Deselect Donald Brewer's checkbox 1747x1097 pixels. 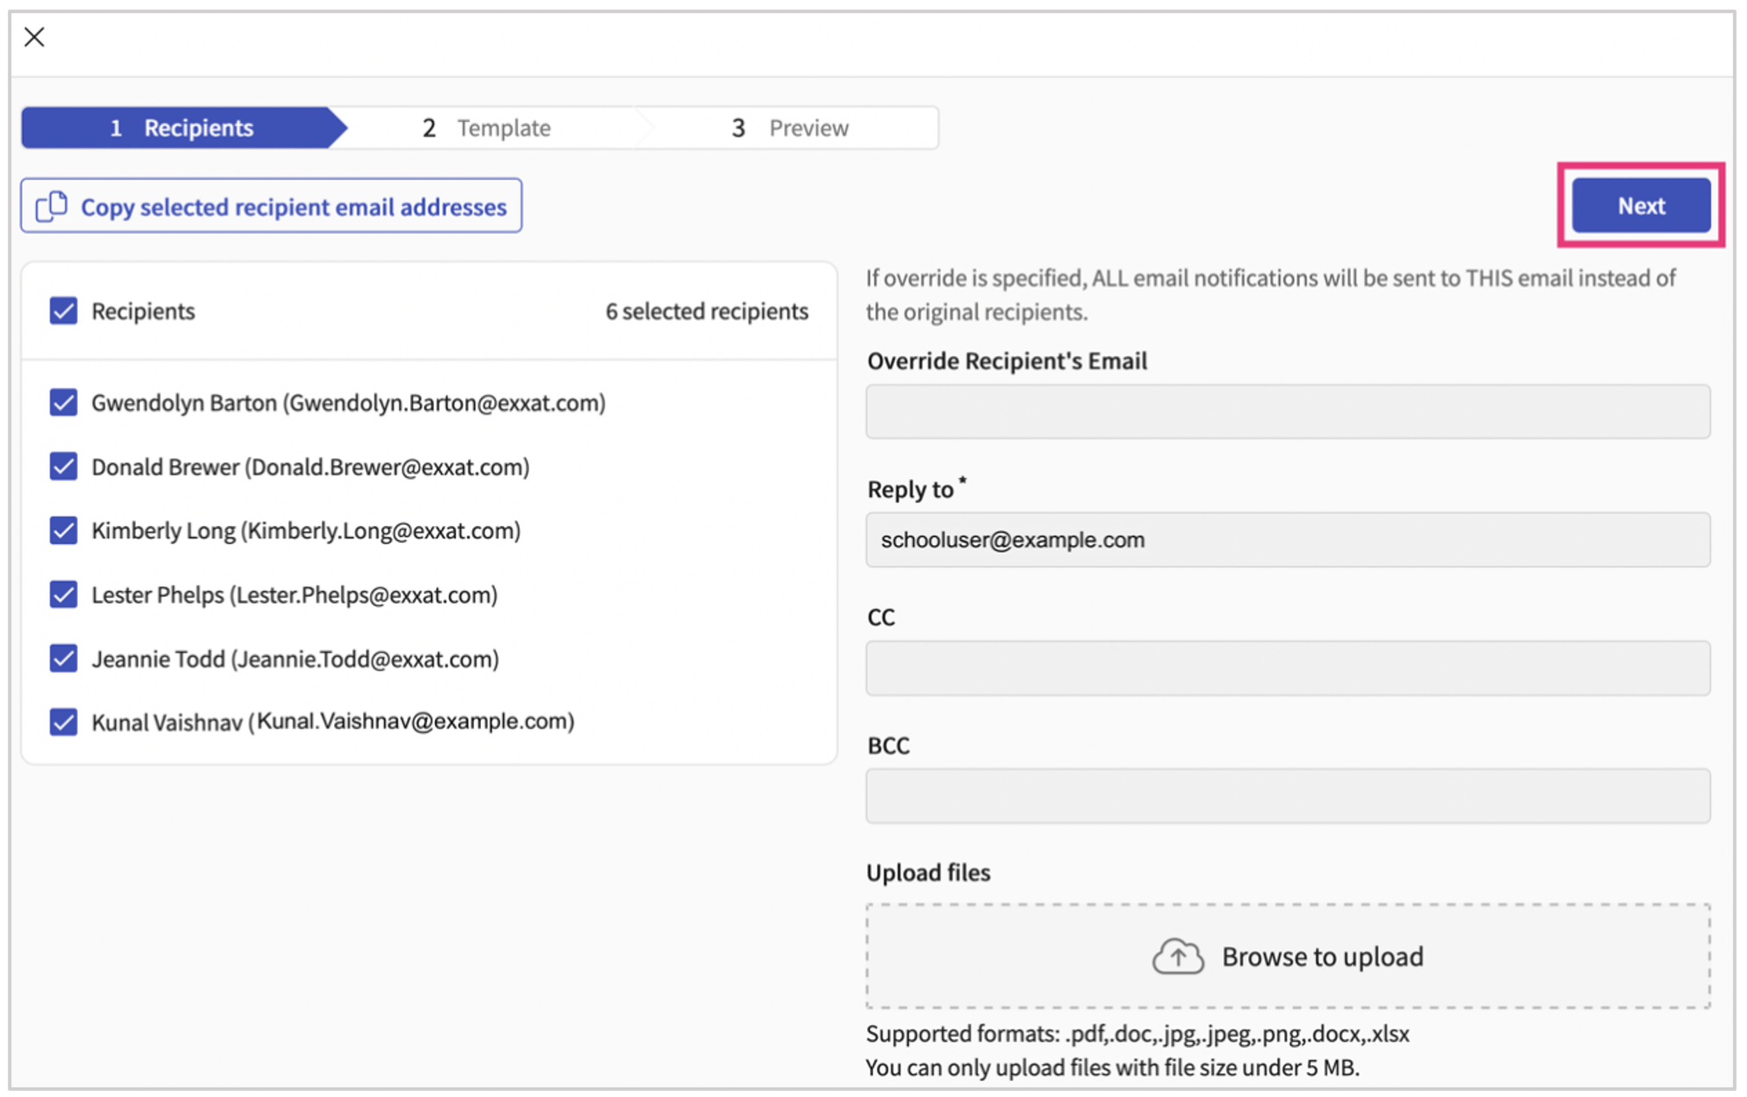tap(62, 467)
